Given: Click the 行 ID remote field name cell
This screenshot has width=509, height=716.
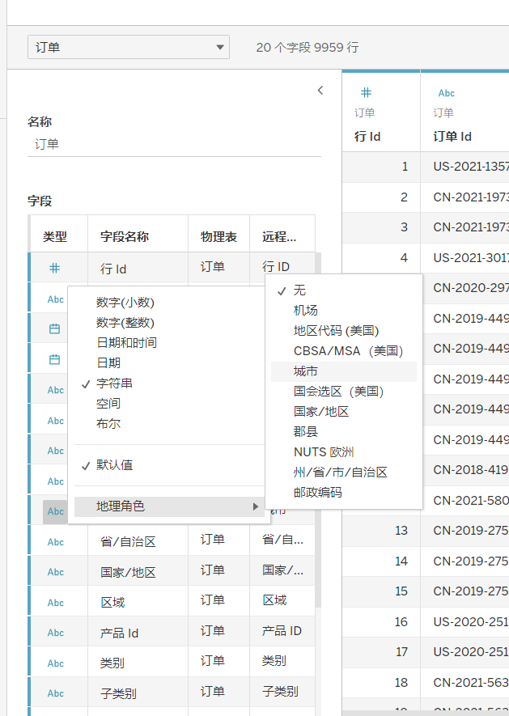Looking at the screenshot, I should pos(282,267).
